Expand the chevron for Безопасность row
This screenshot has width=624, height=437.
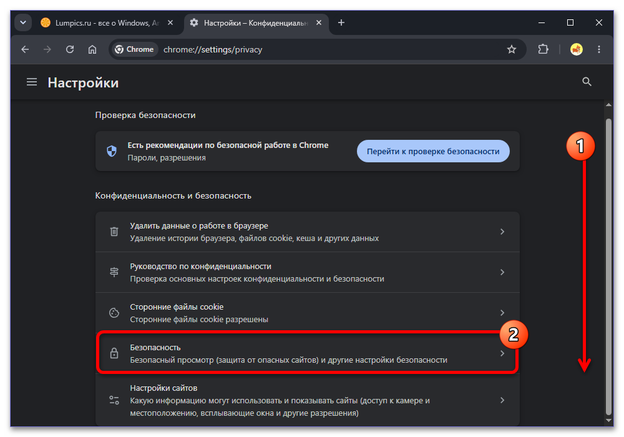[x=502, y=353]
